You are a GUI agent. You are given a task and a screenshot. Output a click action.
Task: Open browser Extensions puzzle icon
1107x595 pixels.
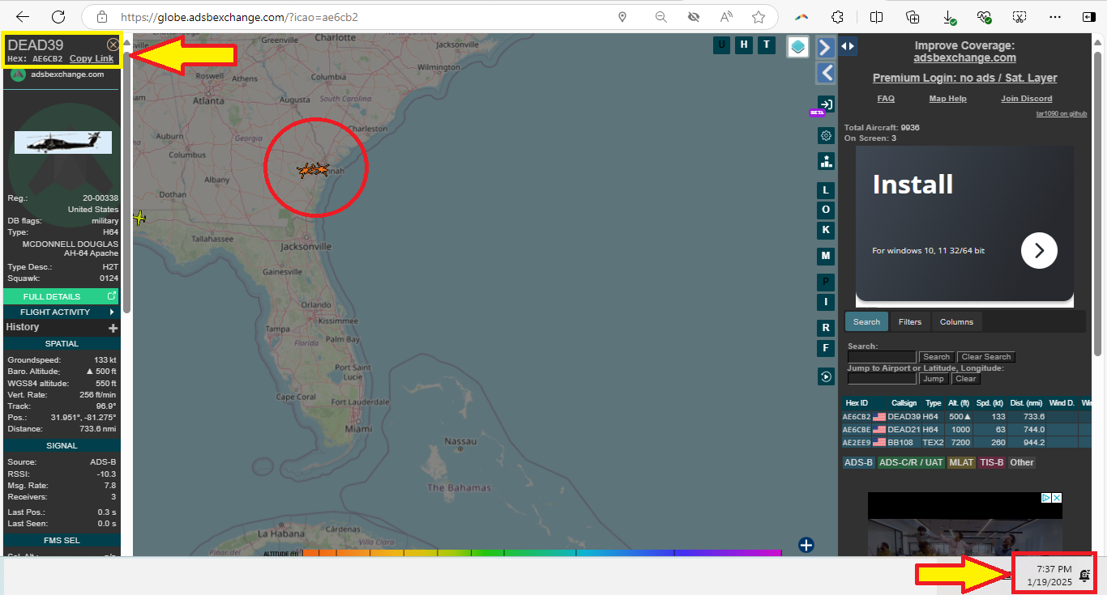[838, 17]
